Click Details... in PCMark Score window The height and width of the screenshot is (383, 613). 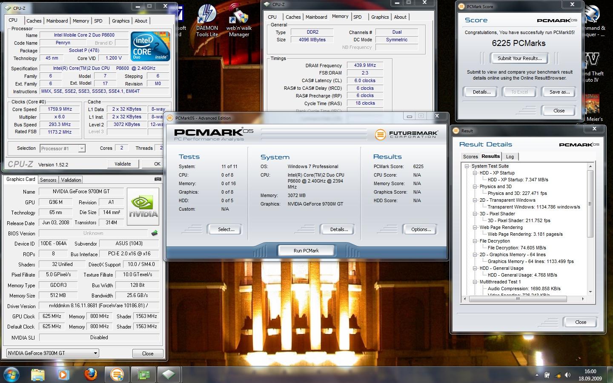point(481,92)
